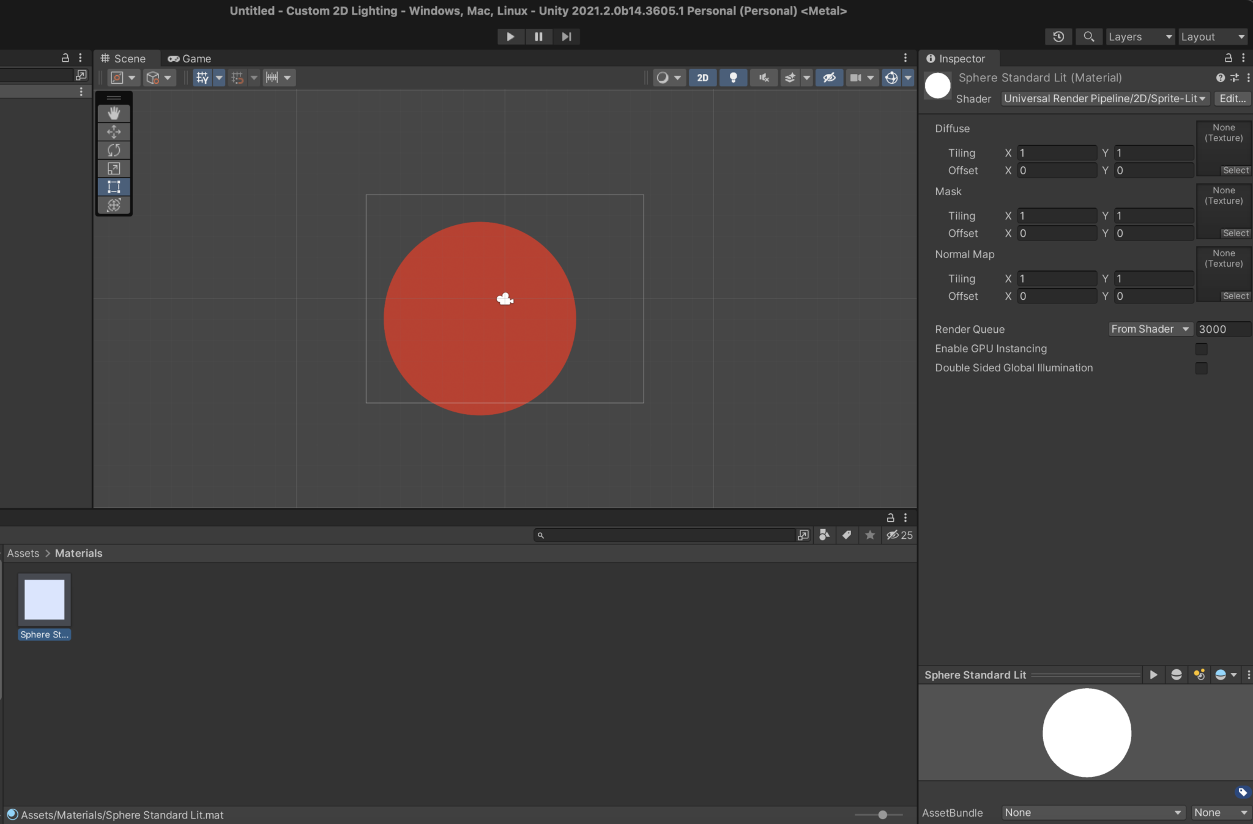Enable GPU Instancing checkbox
Viewport: 1253px width, 824px height.
(1201, 349)
